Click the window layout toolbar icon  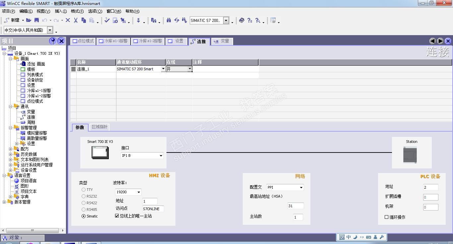click(273, 20)
